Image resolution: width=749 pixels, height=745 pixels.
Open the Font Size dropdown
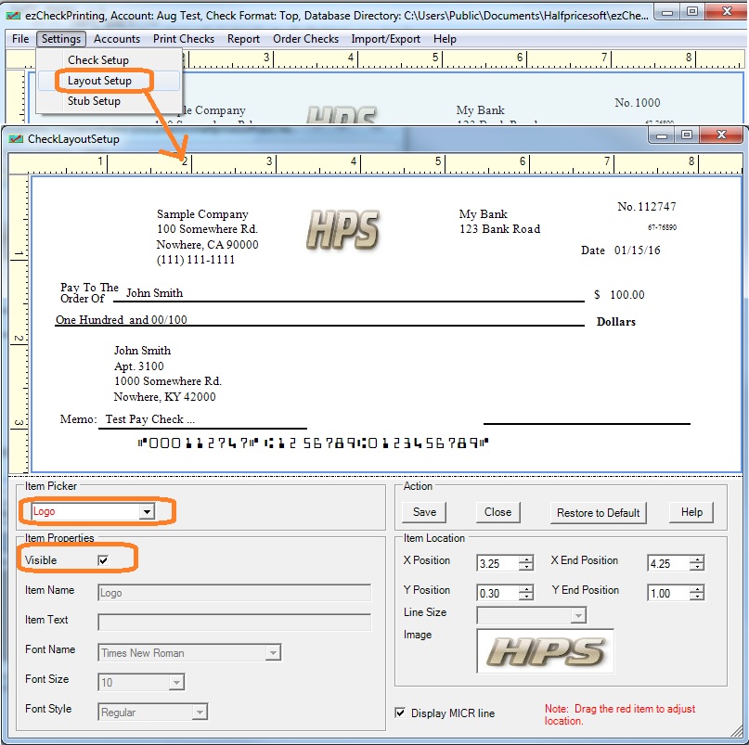[x=176, y=683]
